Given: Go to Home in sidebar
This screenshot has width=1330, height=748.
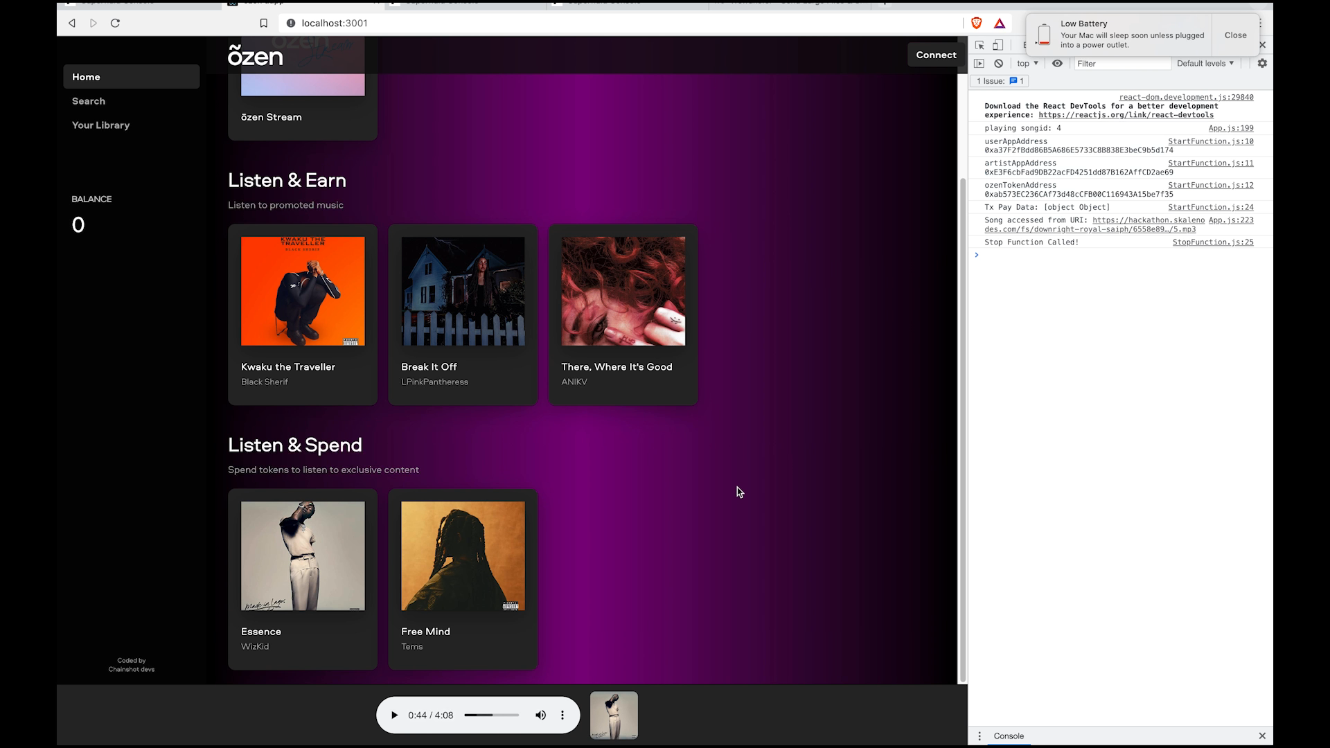Looking at the screenshot, I should tap(132, 77).
